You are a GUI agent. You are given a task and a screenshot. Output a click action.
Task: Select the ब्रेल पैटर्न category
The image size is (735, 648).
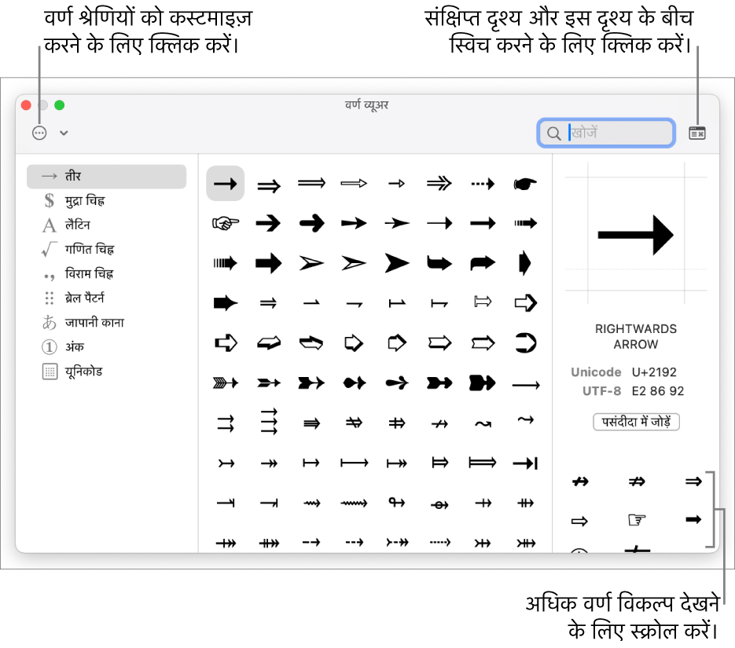[106, 298]
